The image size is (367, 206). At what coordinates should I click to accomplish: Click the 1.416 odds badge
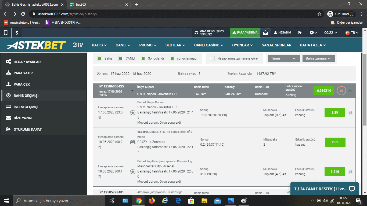[x=335, y=172]
